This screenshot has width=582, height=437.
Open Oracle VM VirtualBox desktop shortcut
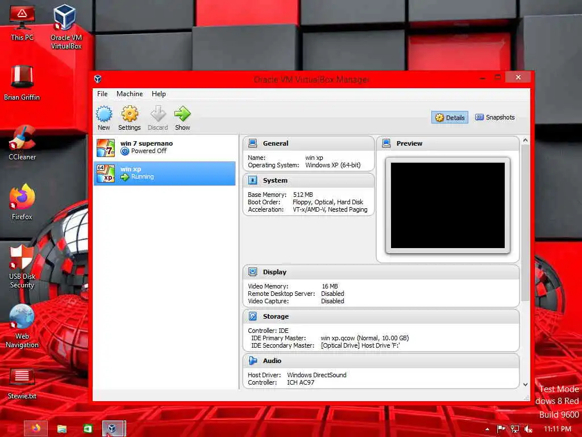(x=66, y=27)
